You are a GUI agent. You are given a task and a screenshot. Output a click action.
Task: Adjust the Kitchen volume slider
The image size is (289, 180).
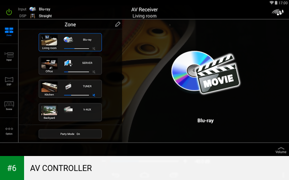point(76,95)
